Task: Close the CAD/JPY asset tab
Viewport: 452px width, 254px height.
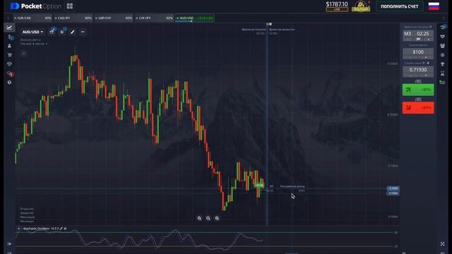Action: pos(56,18)
